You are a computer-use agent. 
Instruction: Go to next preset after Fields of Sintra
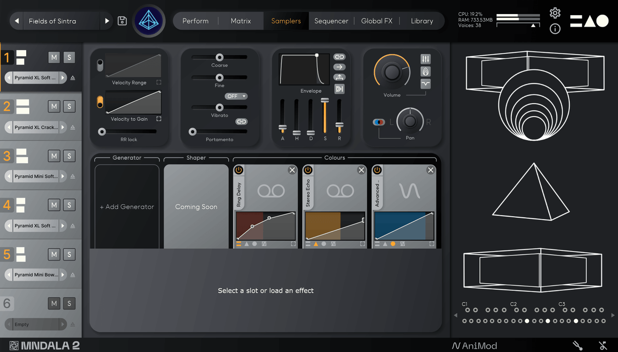tap(107, 21)
